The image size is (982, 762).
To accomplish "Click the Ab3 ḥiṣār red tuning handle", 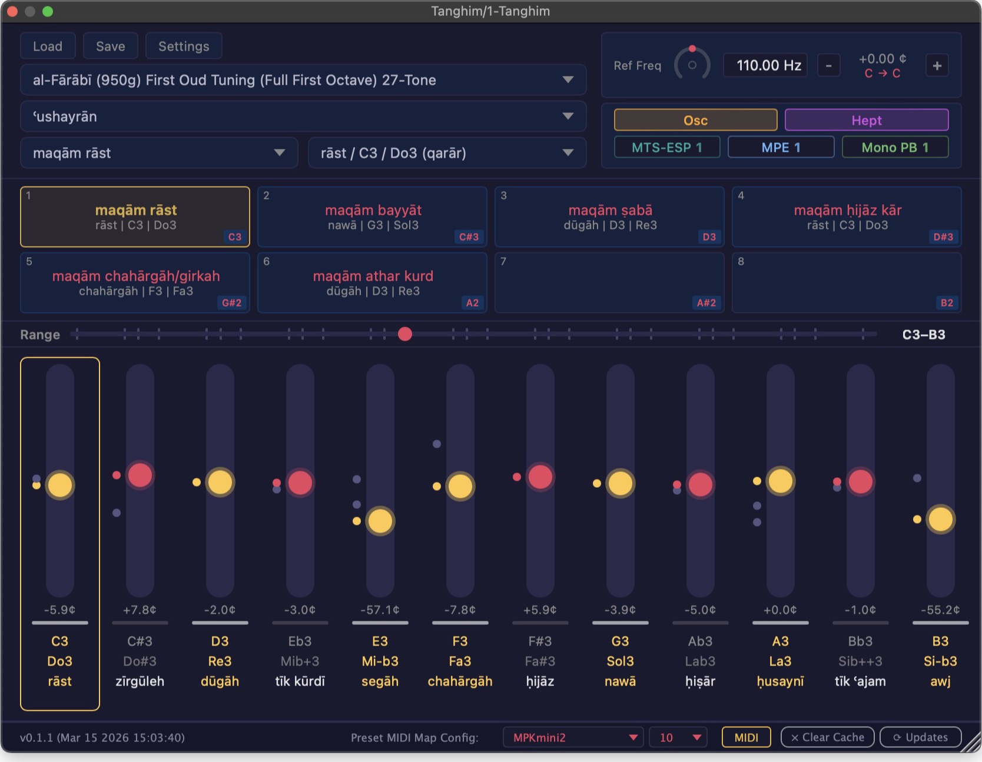I will [700, 485].
